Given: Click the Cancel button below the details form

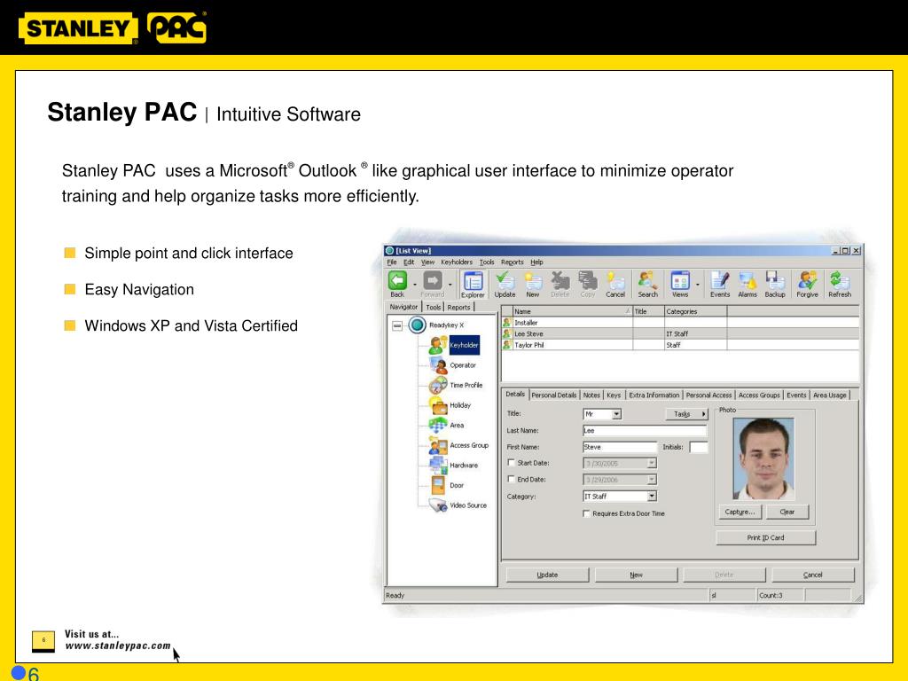Looking at the screenshot, I should [812, 575].
